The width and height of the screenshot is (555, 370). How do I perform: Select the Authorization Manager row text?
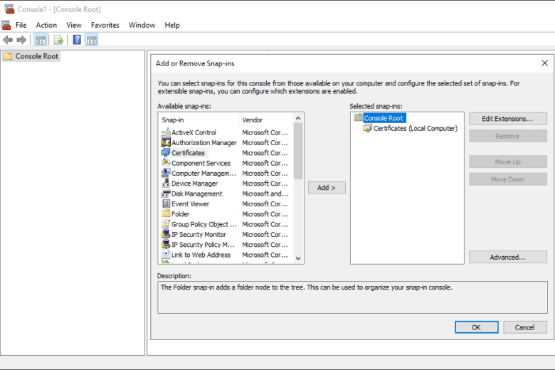tap(204, 143)
